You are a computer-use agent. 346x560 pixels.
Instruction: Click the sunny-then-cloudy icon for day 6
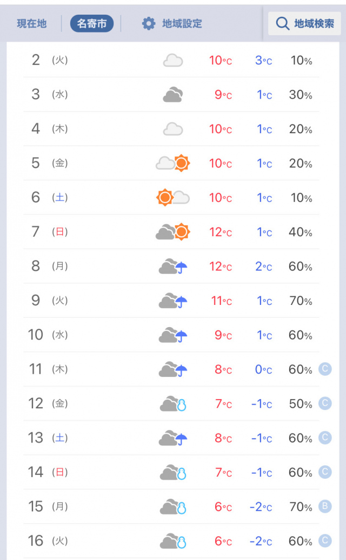tap(173, 198)
